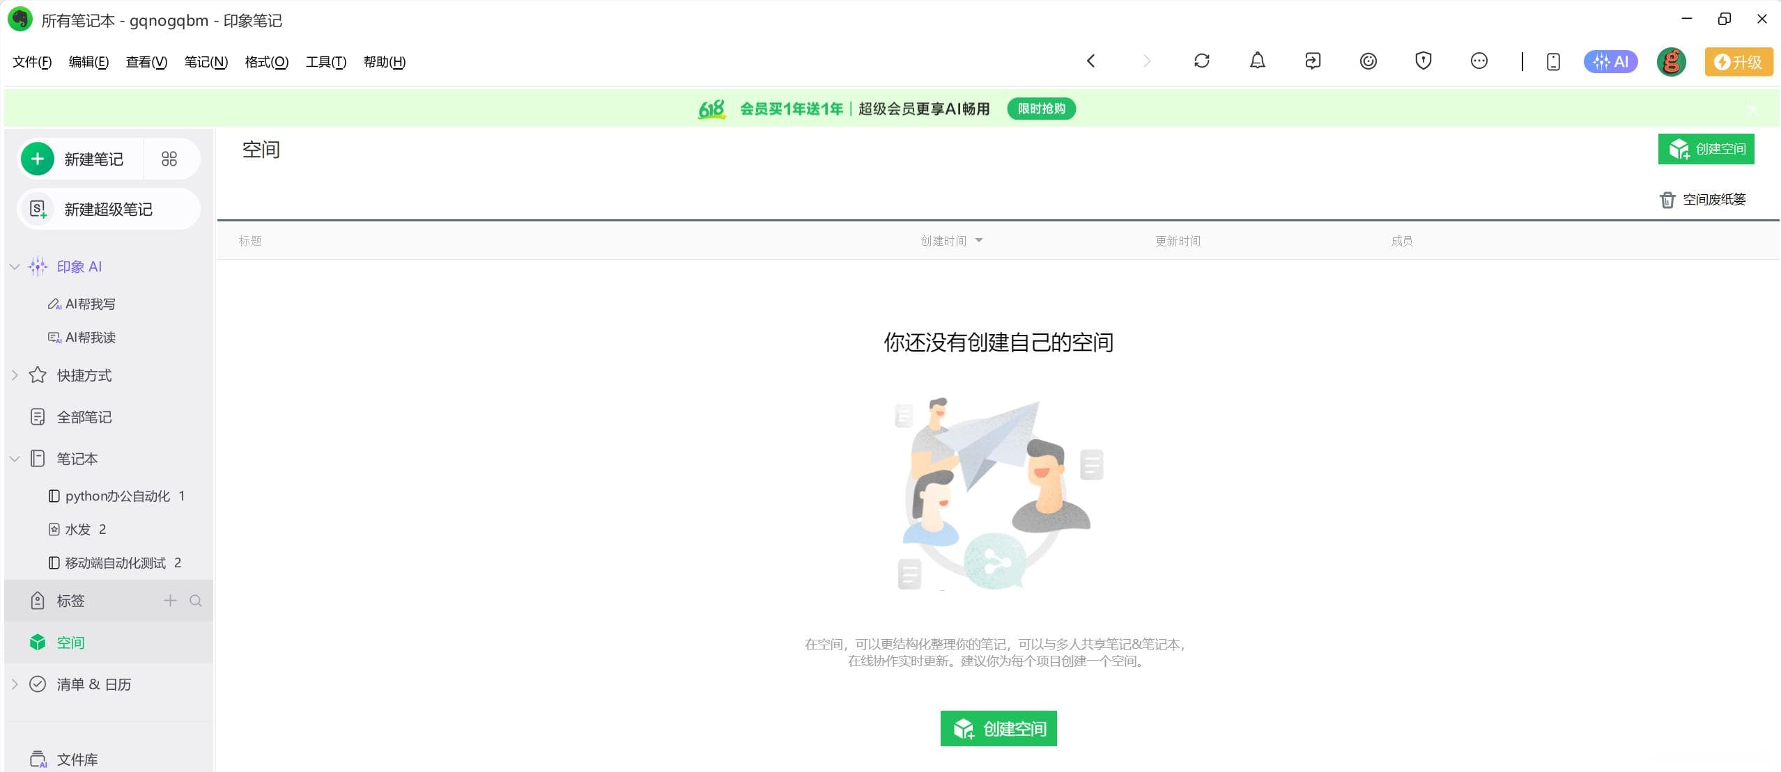Click the 笔记本 notebook icon
This screenshot has height=772, width=1781.
click(x=38, y=459)
